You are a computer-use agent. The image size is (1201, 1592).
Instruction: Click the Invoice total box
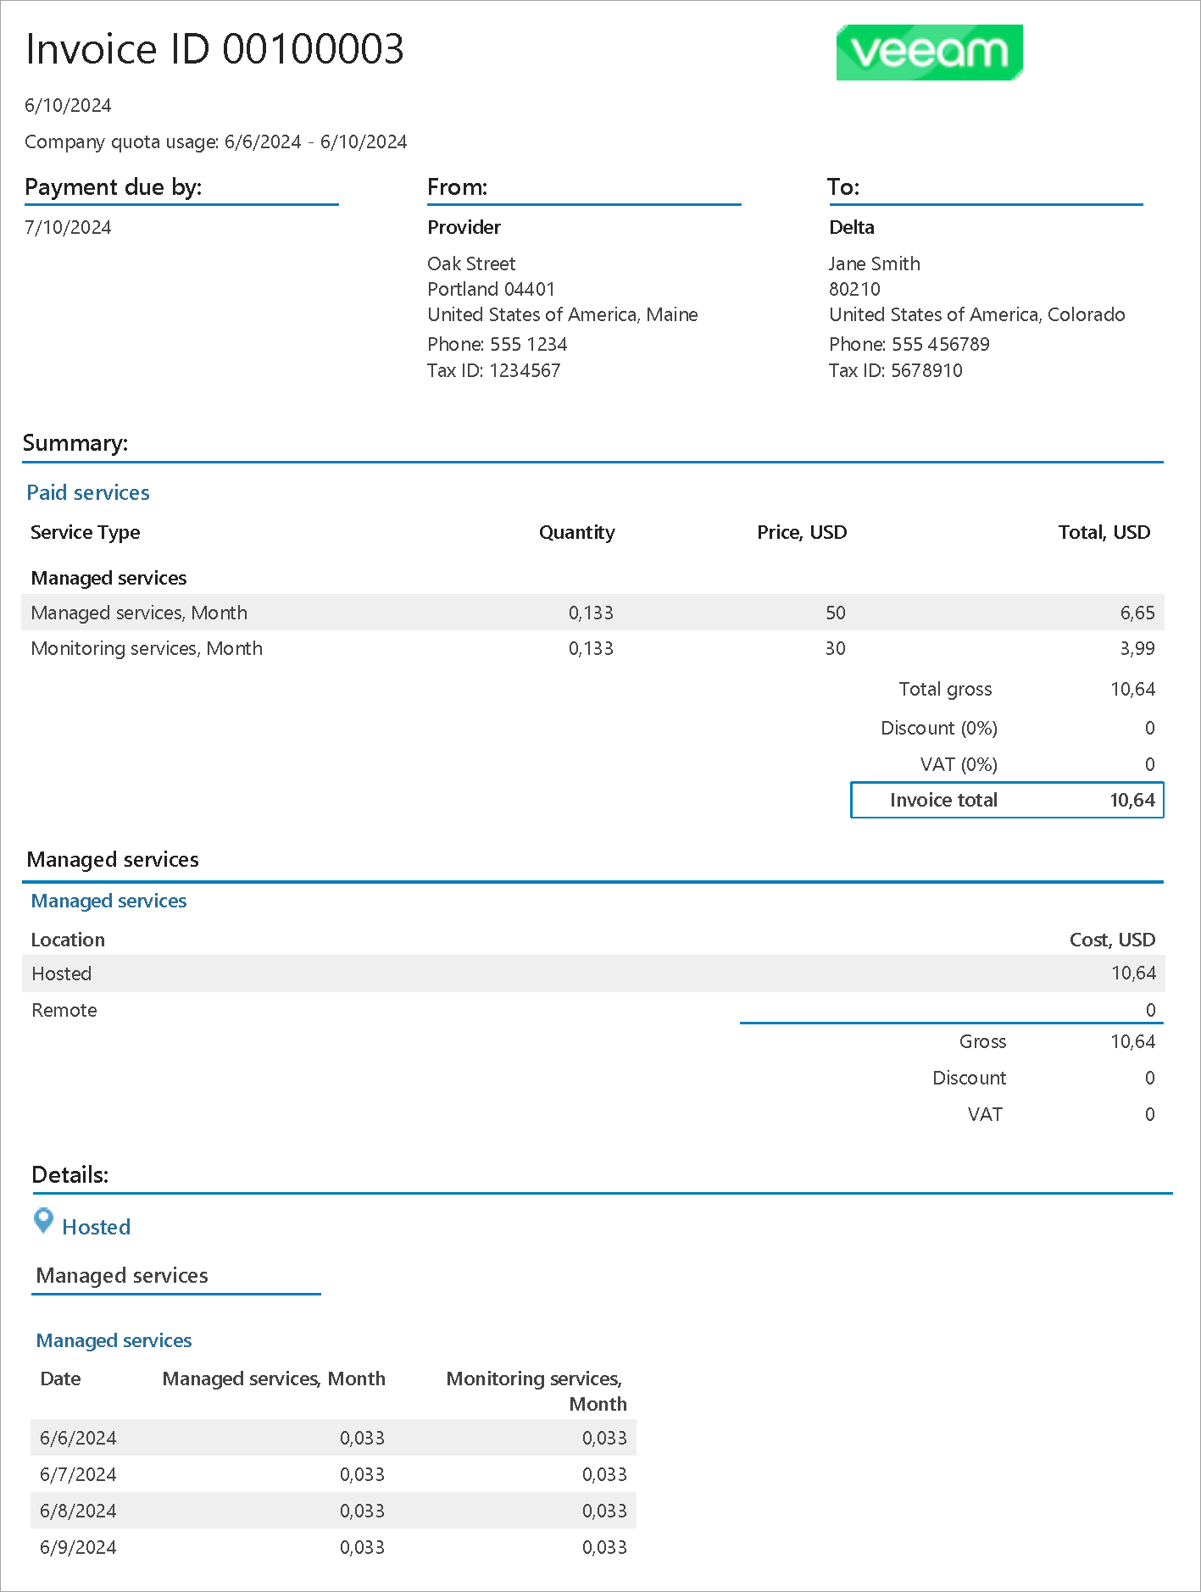click(x=1006, y=800)
